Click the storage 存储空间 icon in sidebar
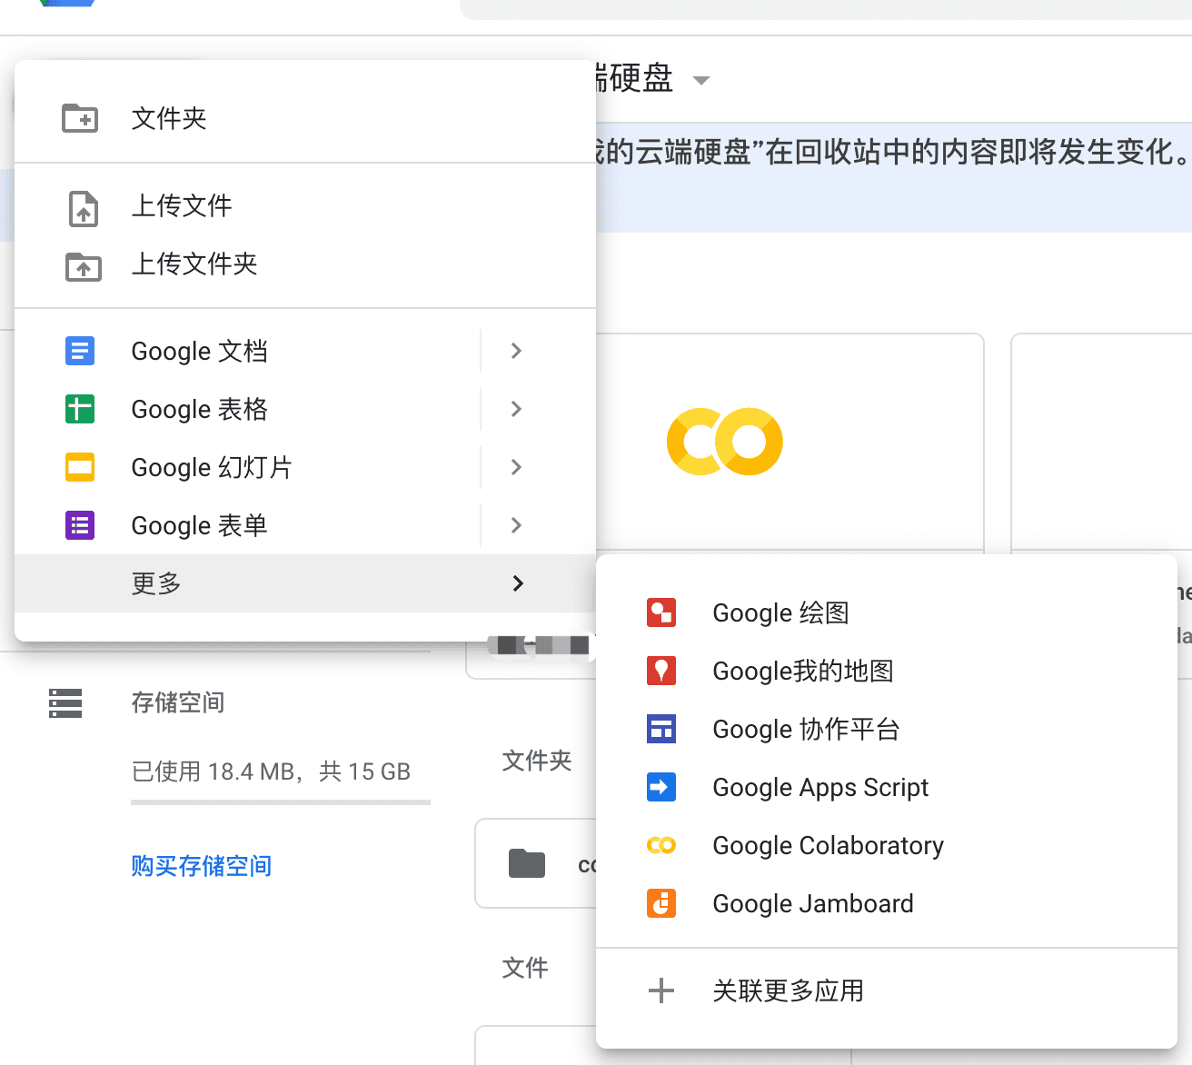This screenshot has height=1065, width=1192. (x=65, y=703)
